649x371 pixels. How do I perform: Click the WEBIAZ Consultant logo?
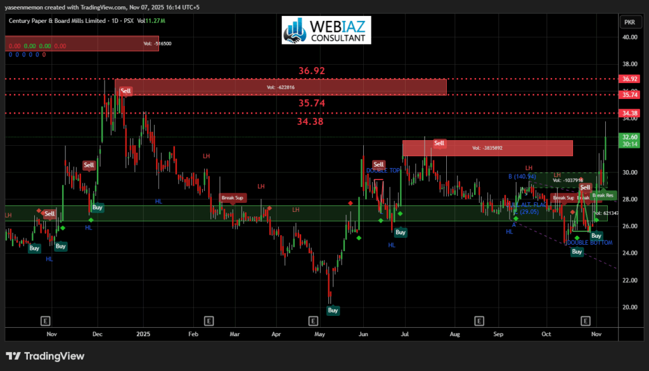point(326,30)
